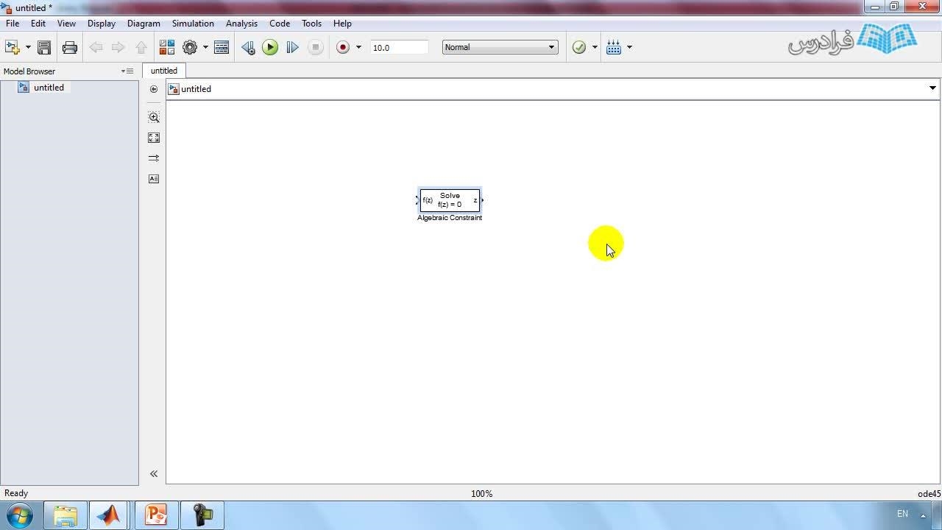Screen dimensions: 942x530
Task: Run the simulation with the green play button
Action: click(270, 47)
